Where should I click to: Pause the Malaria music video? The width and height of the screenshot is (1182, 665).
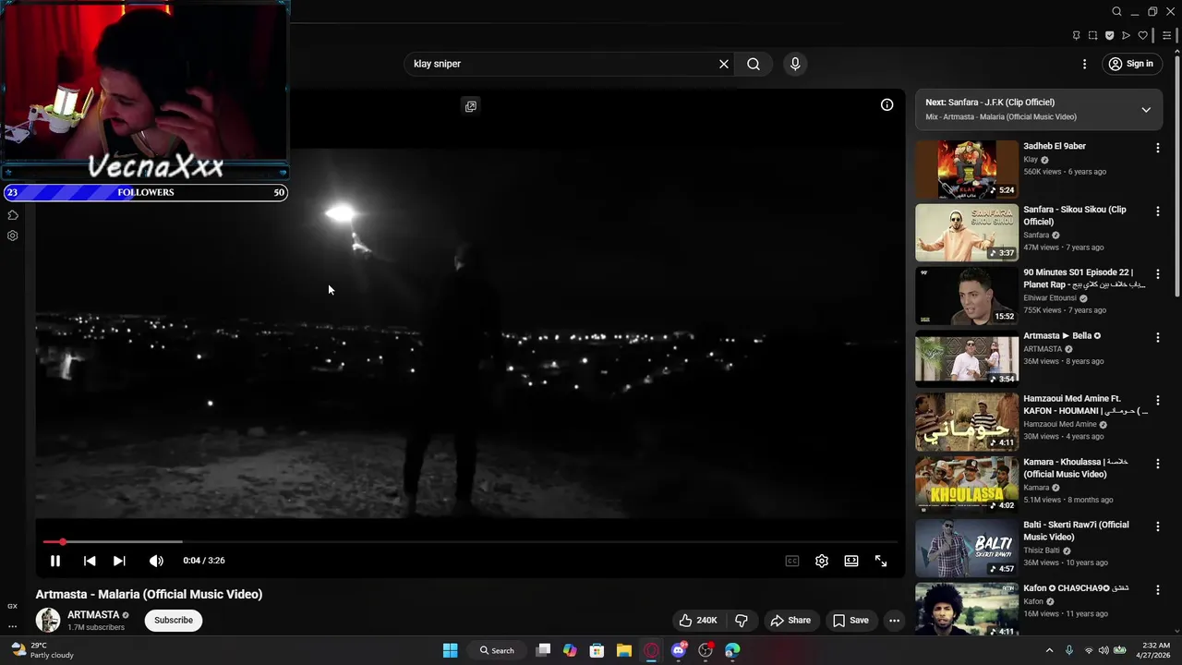[x=55, y=561]
